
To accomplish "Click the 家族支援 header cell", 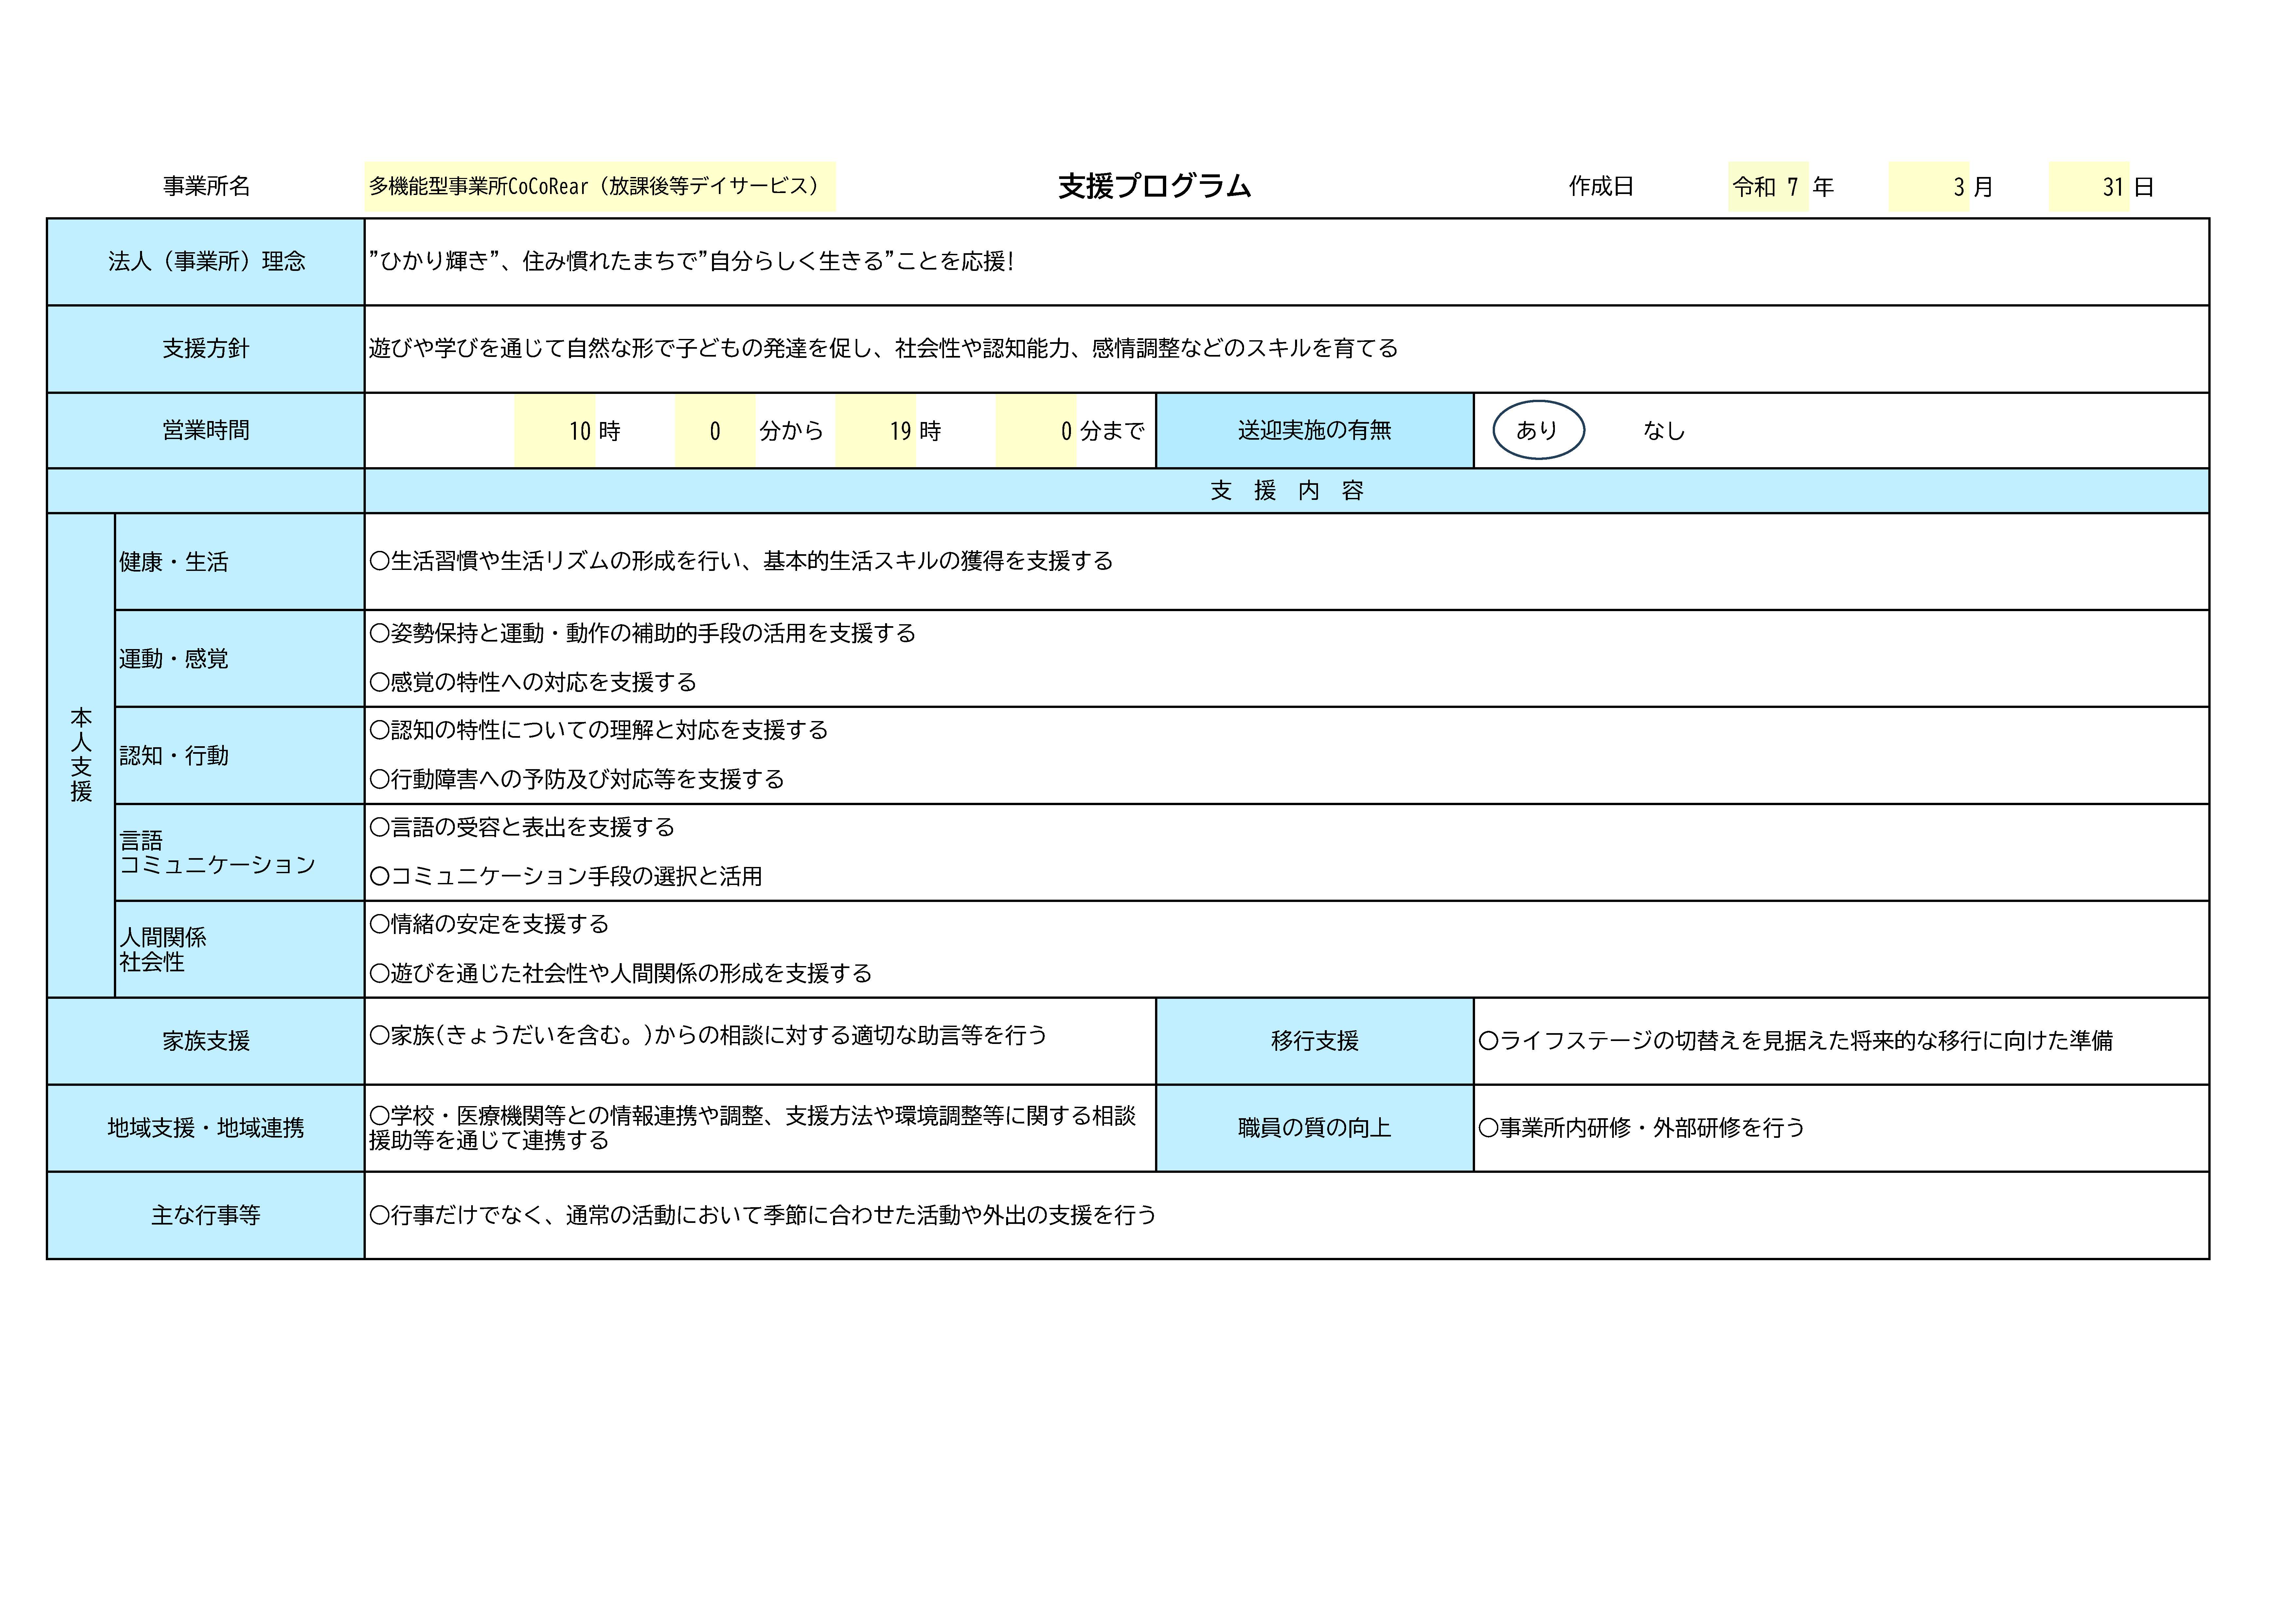I will click(x=206, y=1041).
